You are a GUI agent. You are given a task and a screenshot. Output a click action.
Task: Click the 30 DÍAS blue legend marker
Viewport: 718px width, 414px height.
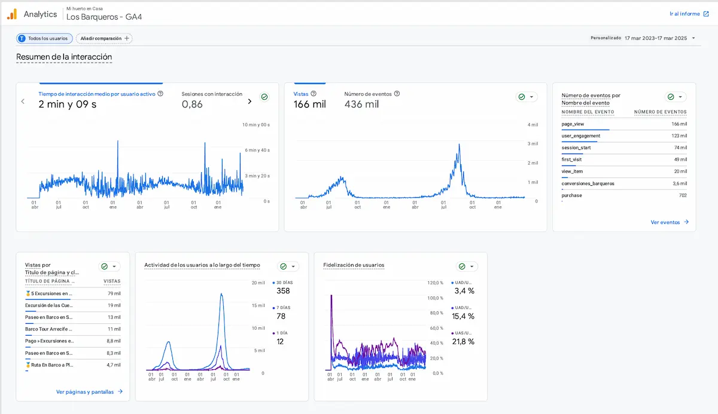pos(274,282)
